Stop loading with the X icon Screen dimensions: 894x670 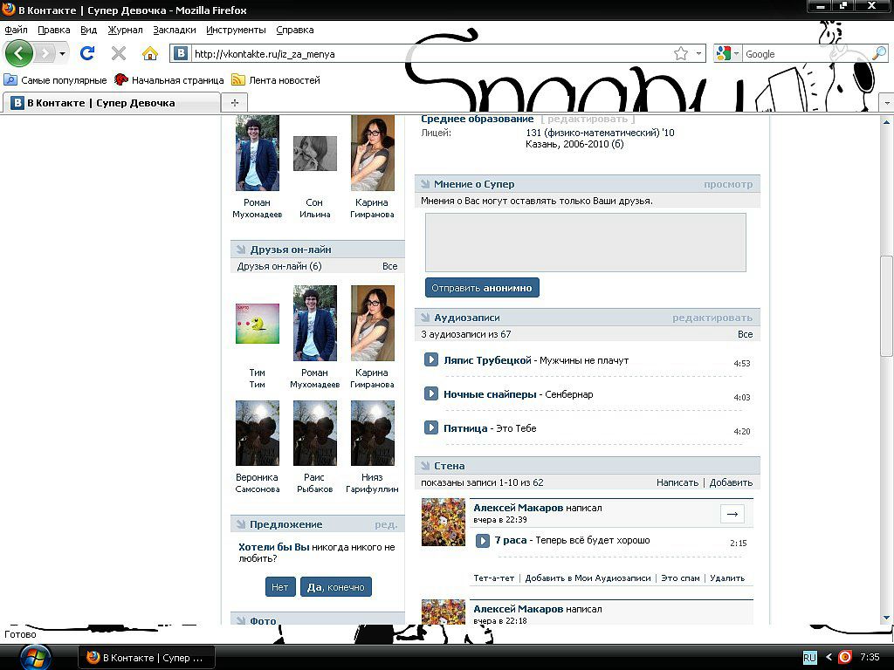[x=119, y=53]
